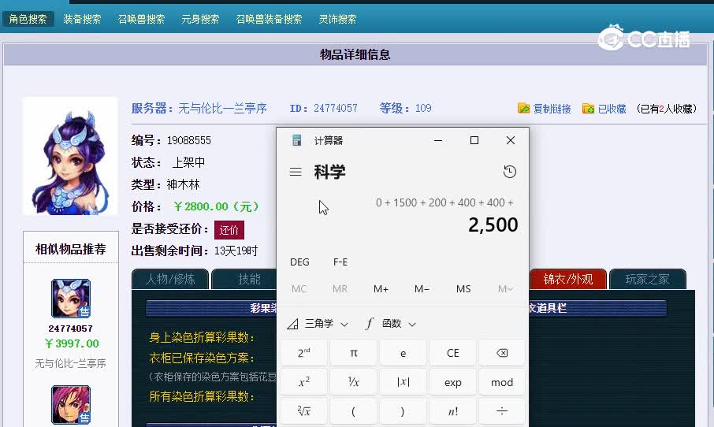
Task: Open the 角色搜索 tab
Action: tap(28, 19)
